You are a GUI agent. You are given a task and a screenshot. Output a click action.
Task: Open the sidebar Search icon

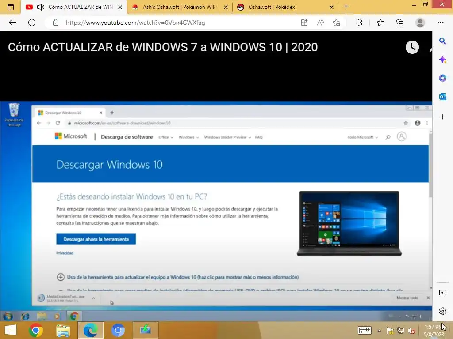point(442,41)
